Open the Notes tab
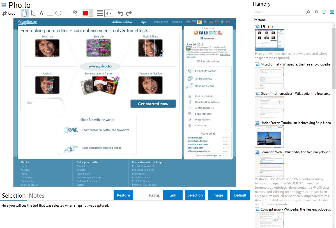This screenshot has height=228, width=336. pyautogui.click(x=37, y=196)
